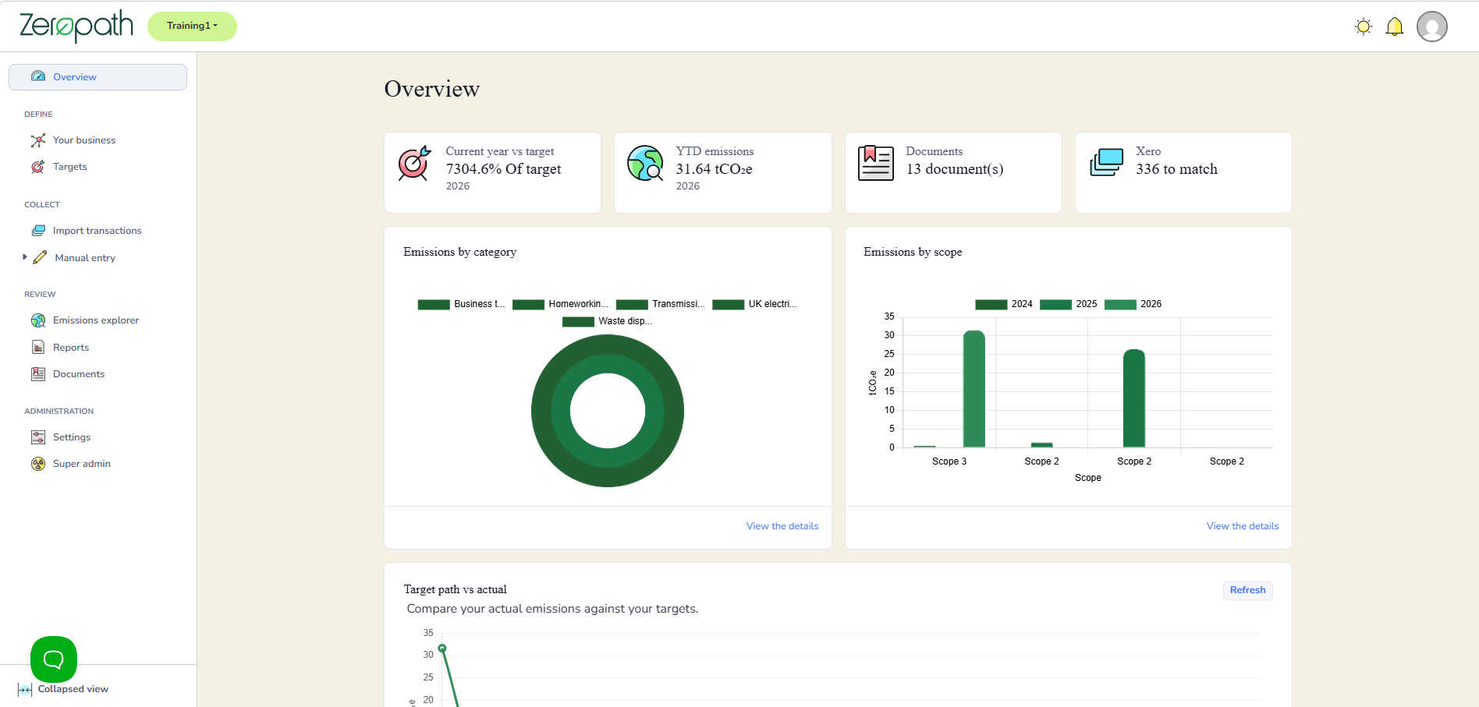Open the 13 document(s) card
Screen dimensions: 1479x707
953,172
